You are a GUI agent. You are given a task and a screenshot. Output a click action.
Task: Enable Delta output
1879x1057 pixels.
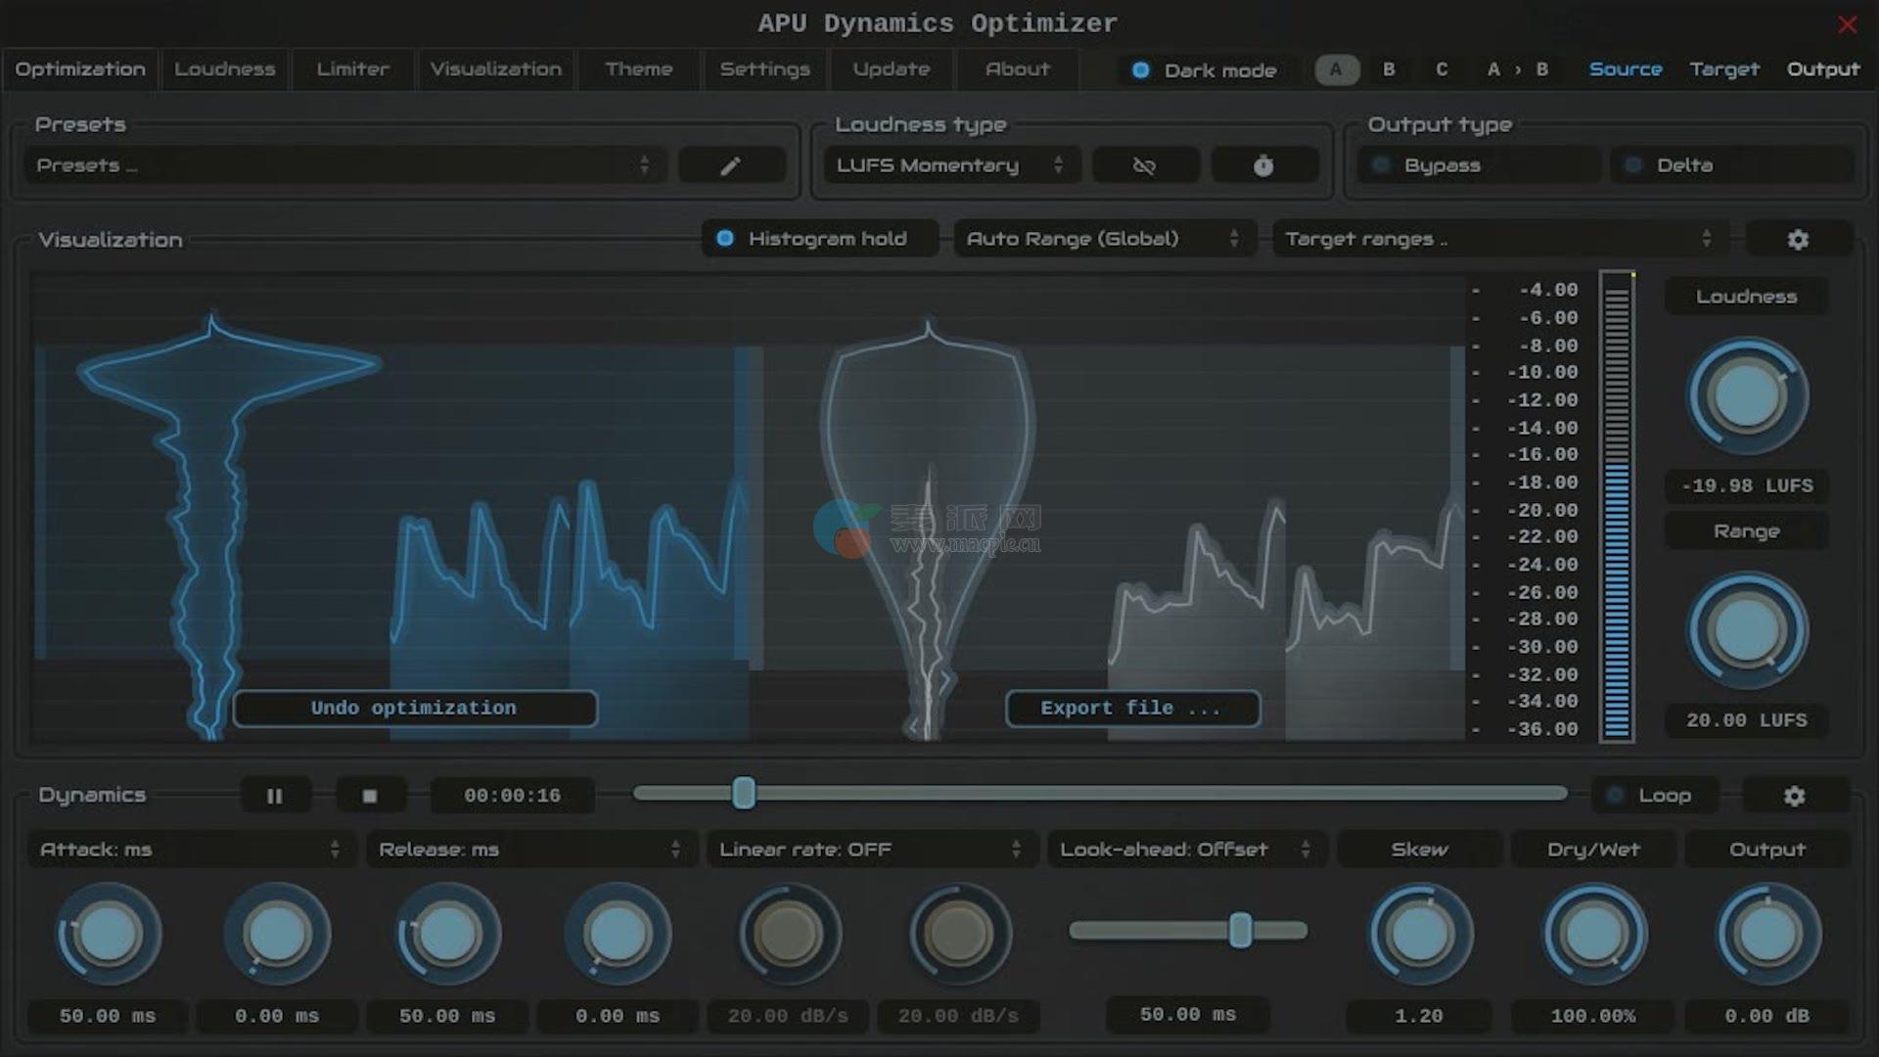pyautogui.click(x=1732, y=165)
